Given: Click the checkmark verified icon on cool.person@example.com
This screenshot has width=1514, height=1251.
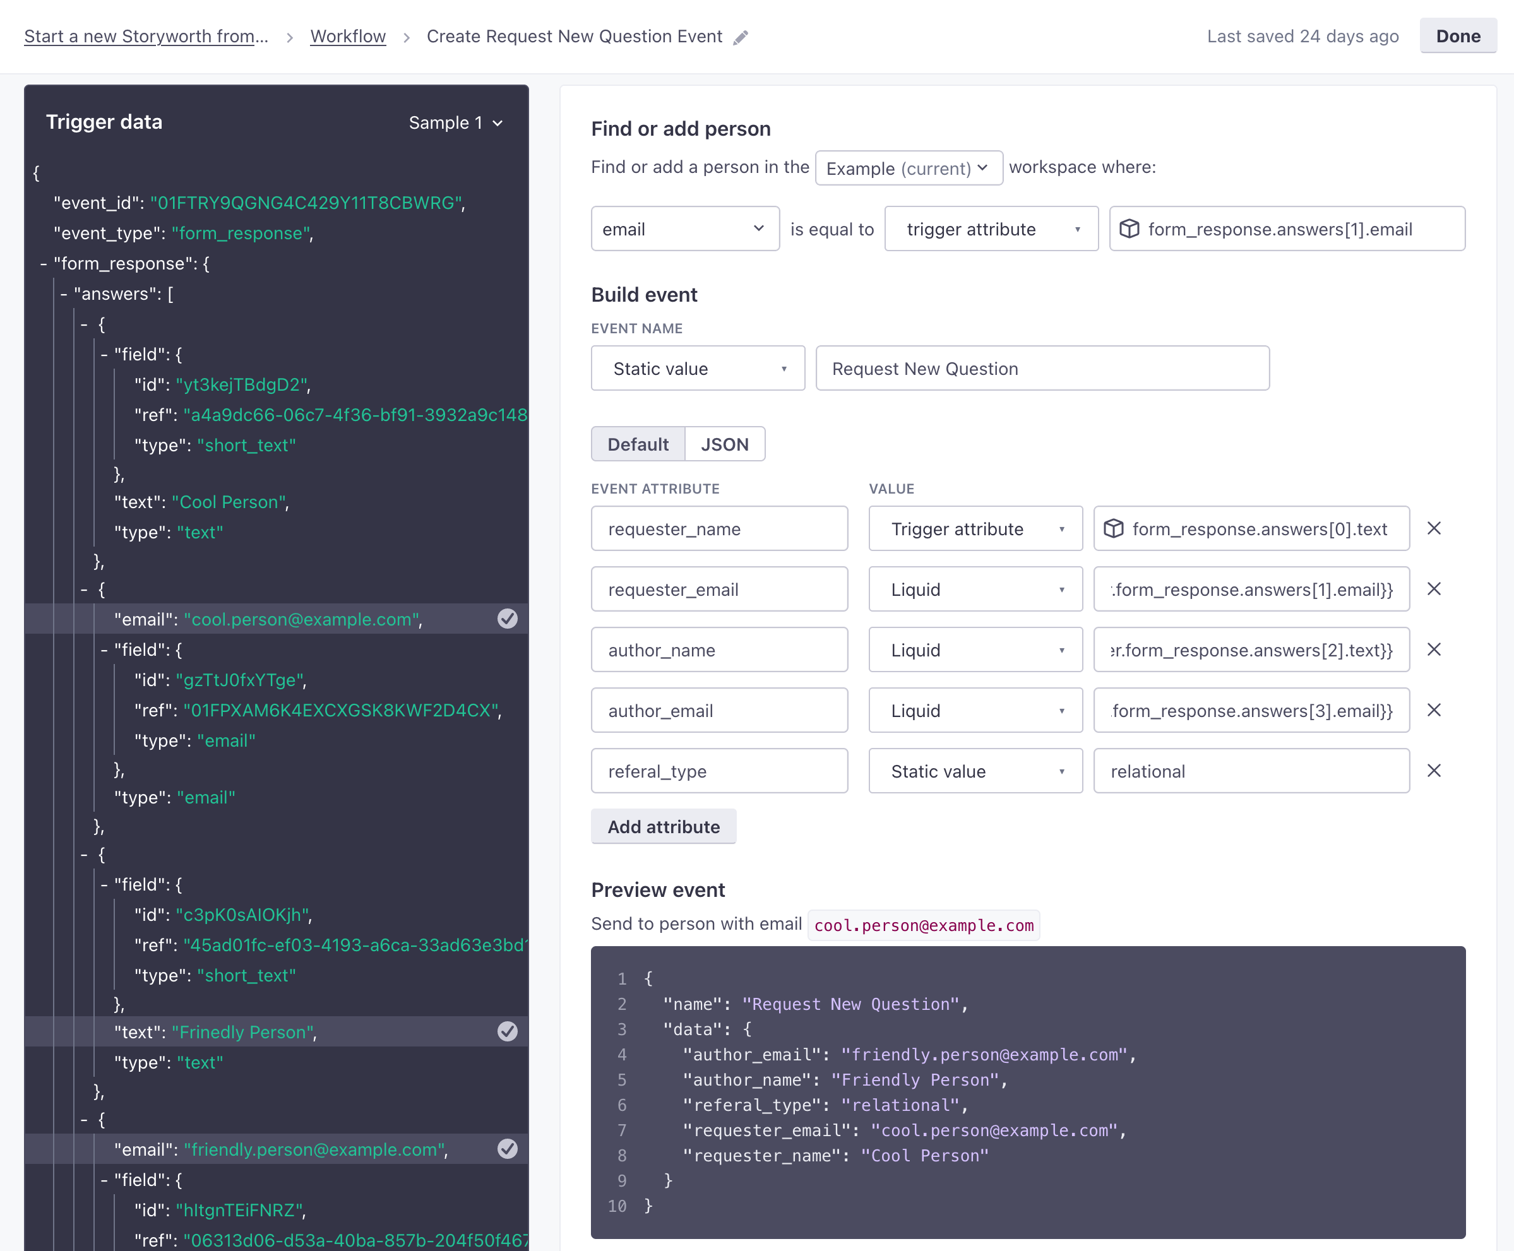Looking at the screenshot, I should pos(506,619).
